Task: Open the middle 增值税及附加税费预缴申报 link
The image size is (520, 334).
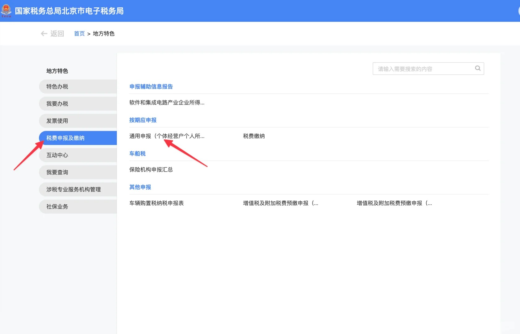Action: (x=281, y=203)
